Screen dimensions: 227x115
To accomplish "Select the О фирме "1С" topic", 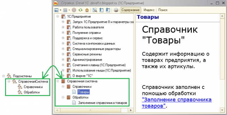I will tap(83, 76).
